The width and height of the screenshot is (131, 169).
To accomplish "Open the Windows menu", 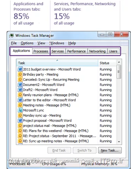I will [57, 43].
